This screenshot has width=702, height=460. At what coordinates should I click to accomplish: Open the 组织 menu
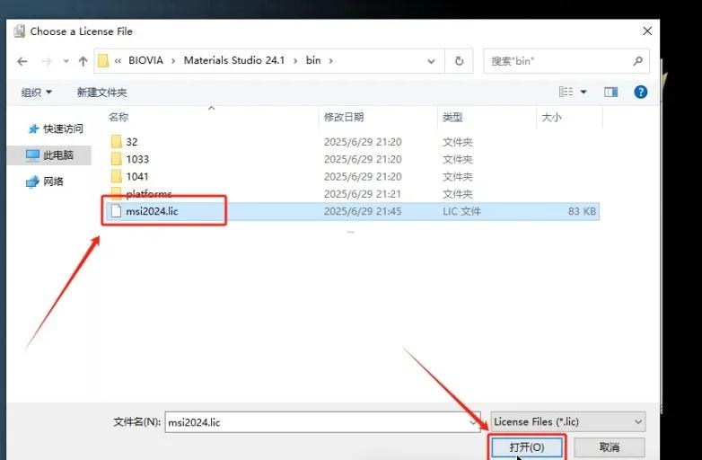coord(36,93)
